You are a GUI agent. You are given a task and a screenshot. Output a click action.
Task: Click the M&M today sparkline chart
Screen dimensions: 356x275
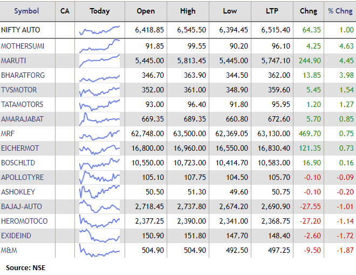pyautogui.click(x=100, y=250)
